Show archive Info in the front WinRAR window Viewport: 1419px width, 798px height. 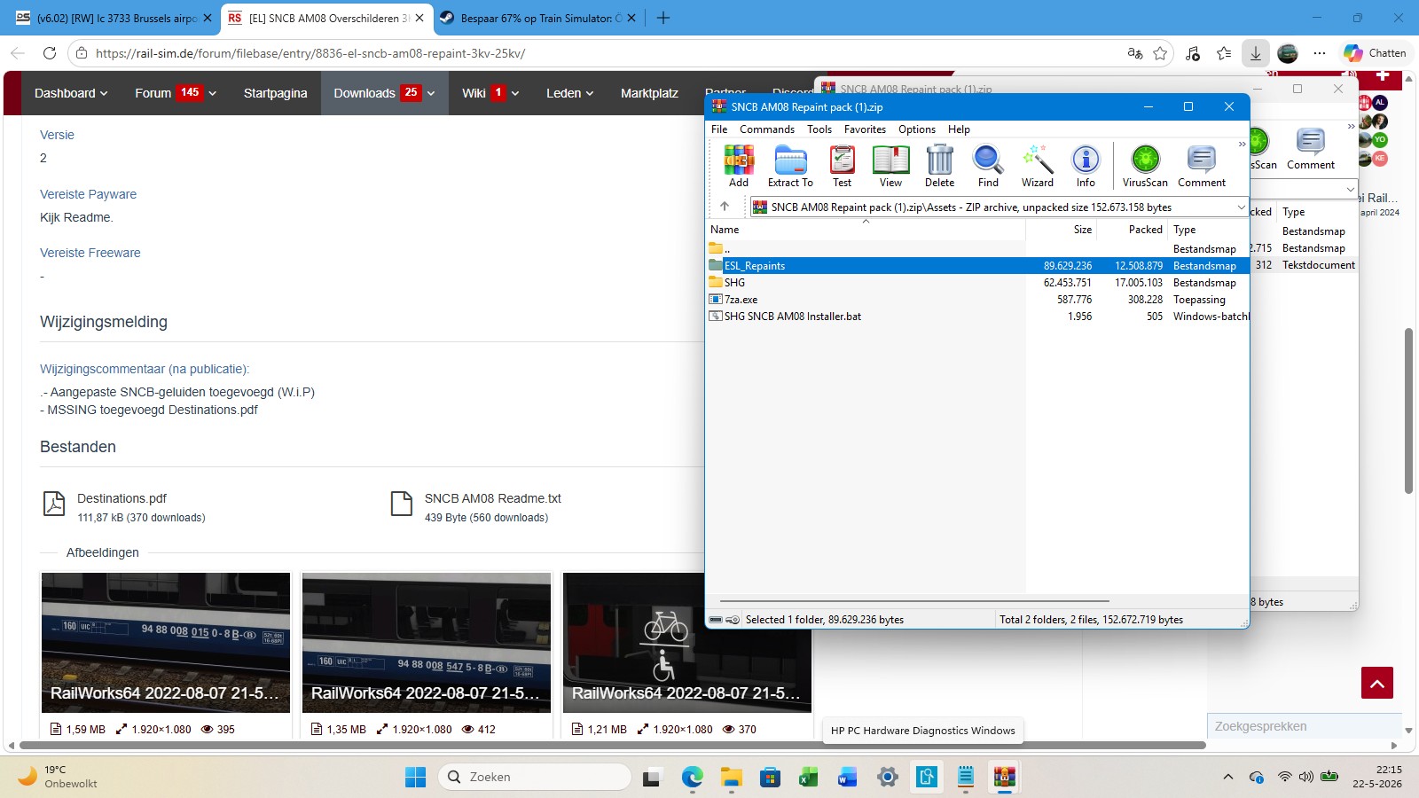click(1086, 166)
